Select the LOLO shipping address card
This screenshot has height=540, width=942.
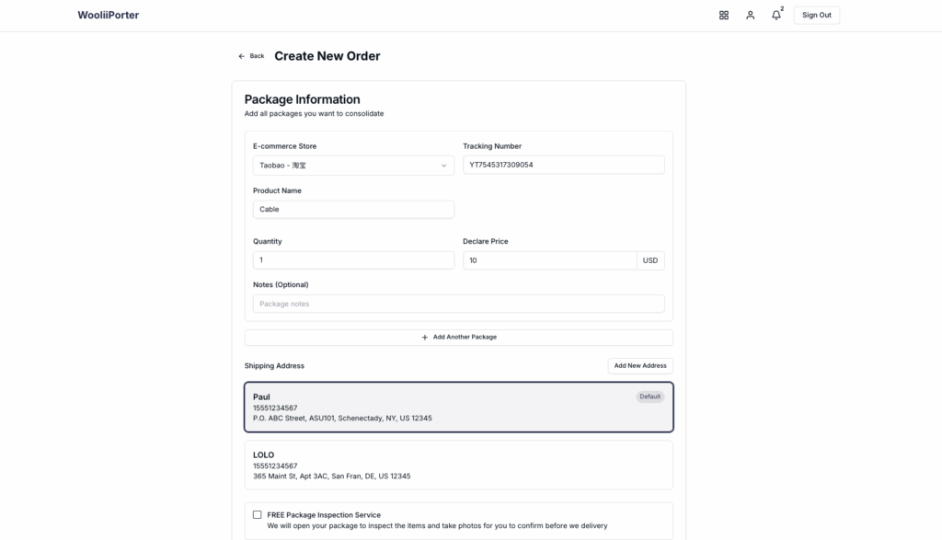pos(458,465)
